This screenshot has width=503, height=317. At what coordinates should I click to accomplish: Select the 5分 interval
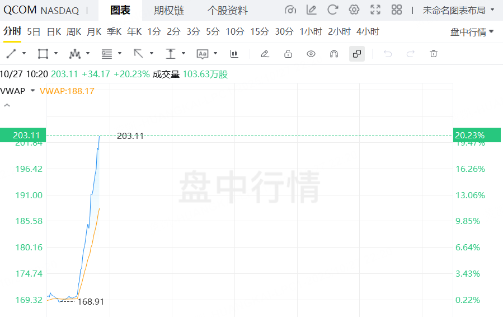[213, 32]
